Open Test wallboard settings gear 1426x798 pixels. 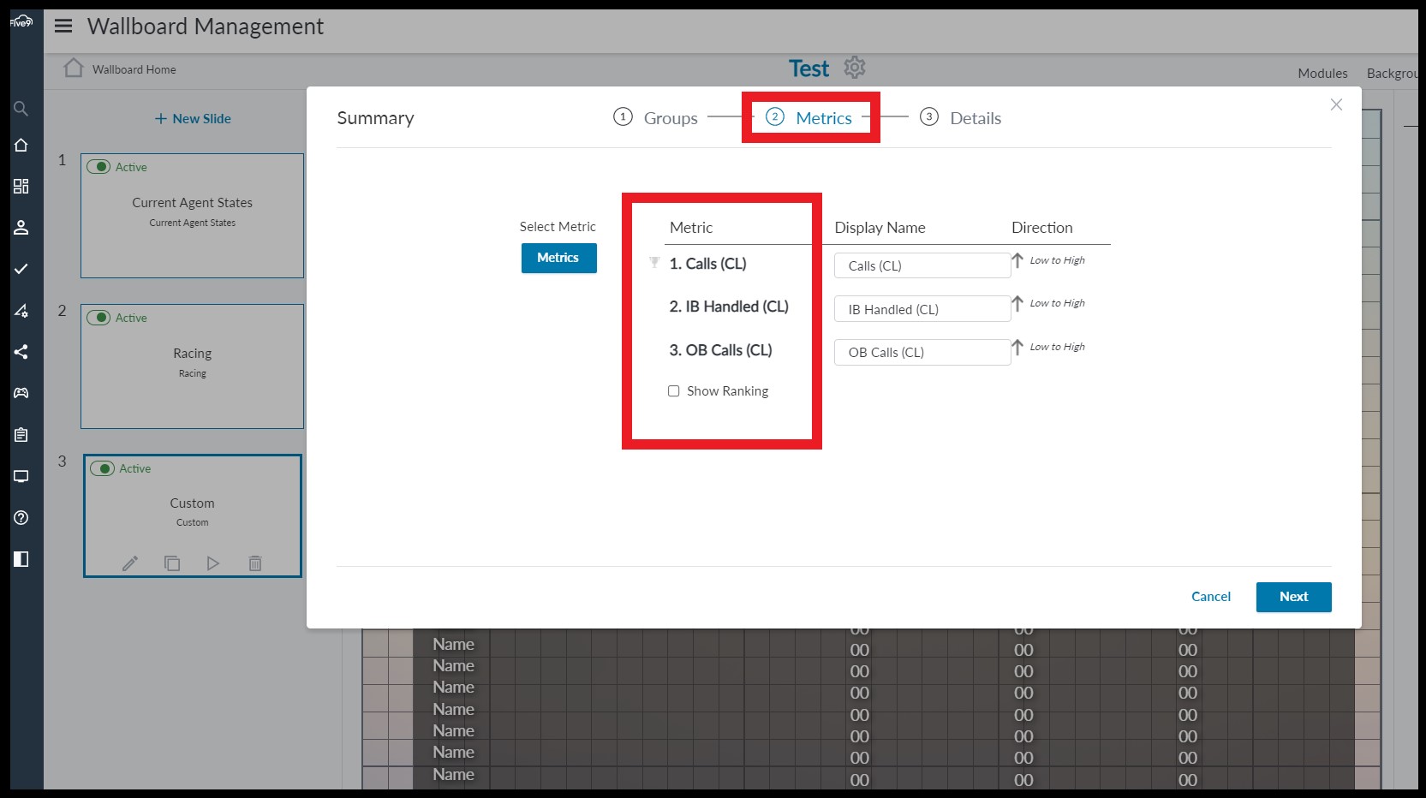(855, 67)
